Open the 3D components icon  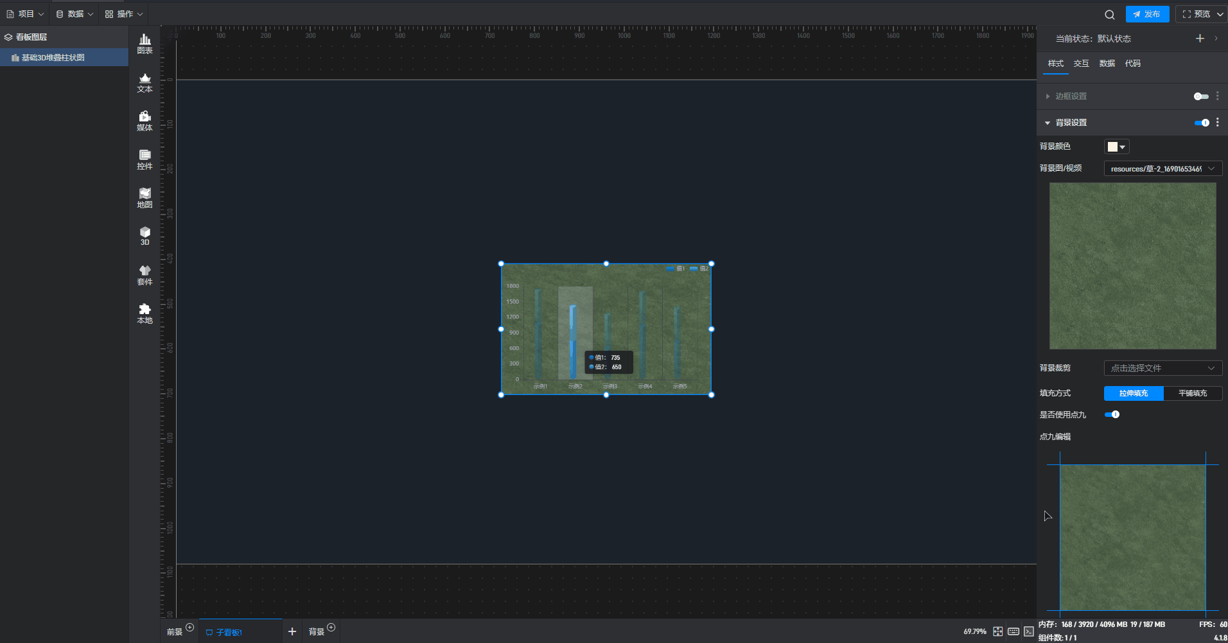pos(145,236)
